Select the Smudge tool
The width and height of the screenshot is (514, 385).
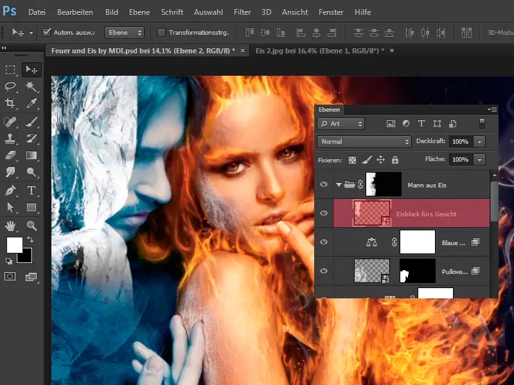pos(10,172)
